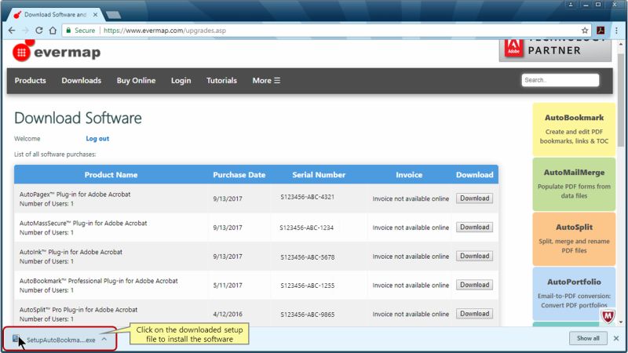Click the Invoice column header
The width and height of the screenshot is (628, 353).
pyautogui.click(x=409, y=175)
